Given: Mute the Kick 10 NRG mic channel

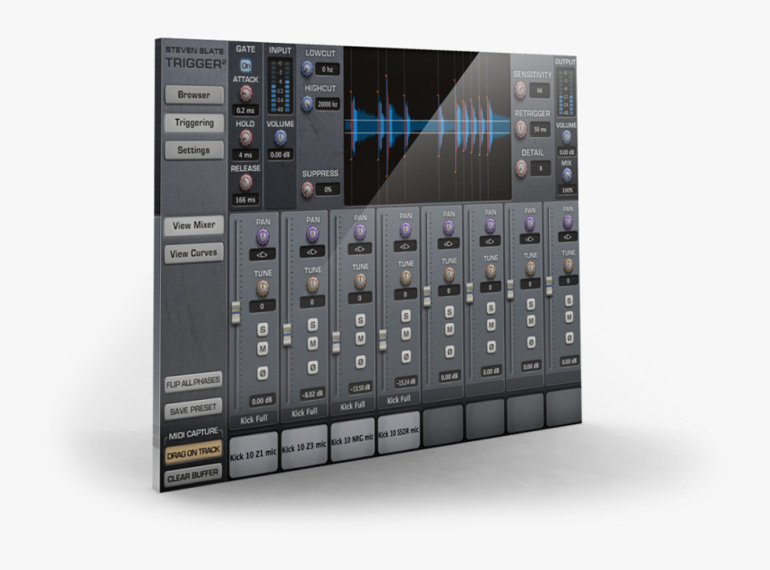Looking at the screenshot, I should 360,339.
